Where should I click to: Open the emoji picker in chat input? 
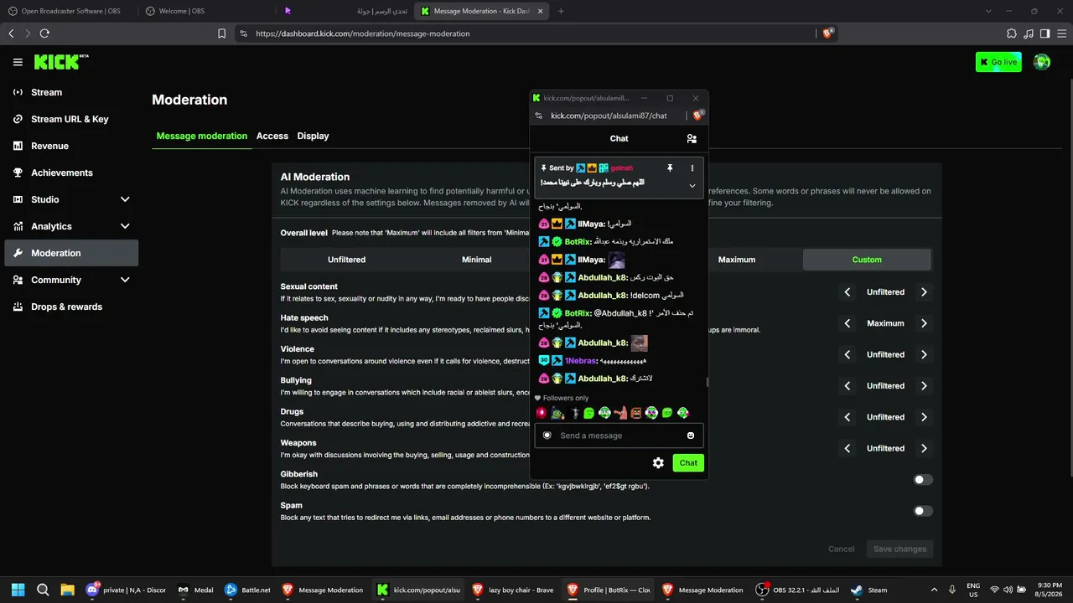pyautogui.click(x=691, y=435)
